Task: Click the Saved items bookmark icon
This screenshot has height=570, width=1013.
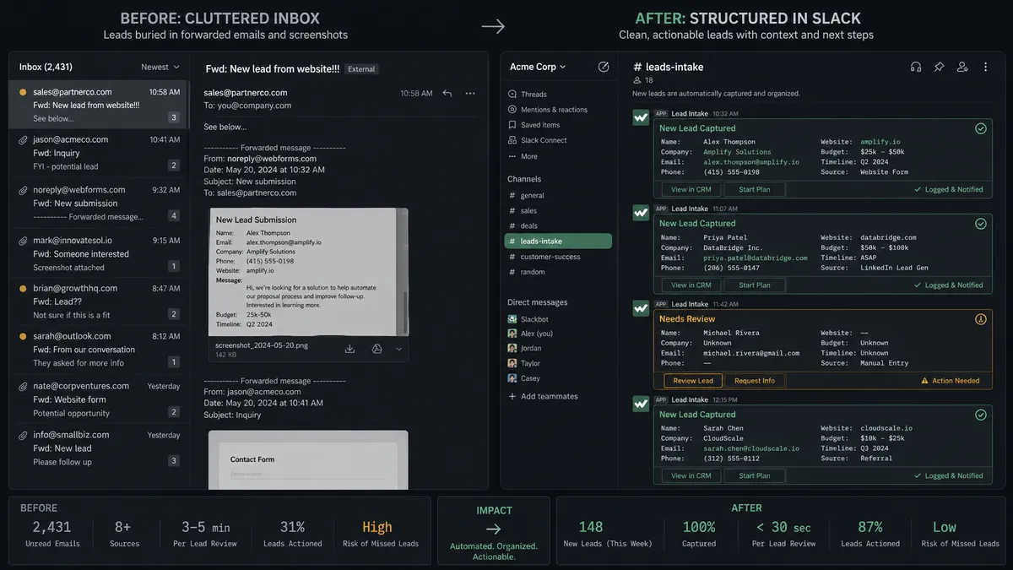Action: tap(512, 125)
